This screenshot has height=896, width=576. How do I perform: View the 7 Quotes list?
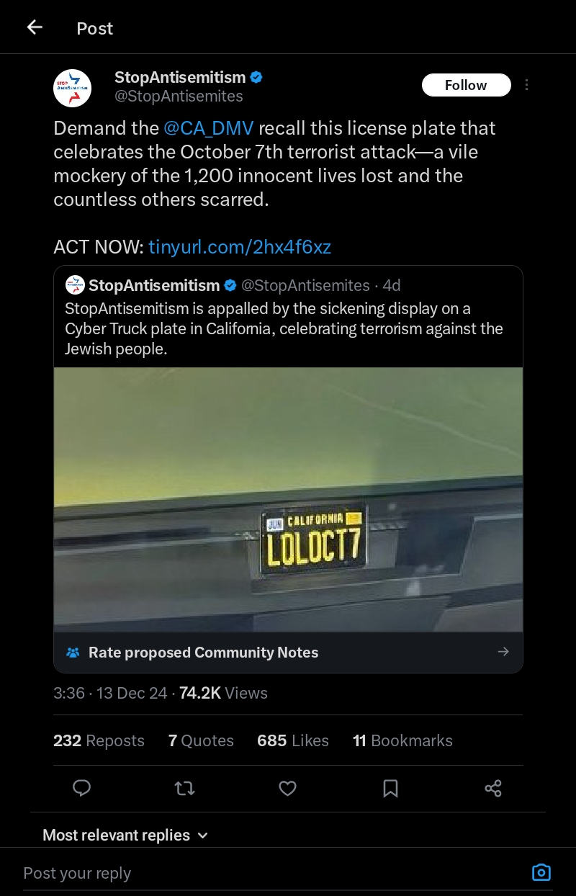click(x=201, y=740)
